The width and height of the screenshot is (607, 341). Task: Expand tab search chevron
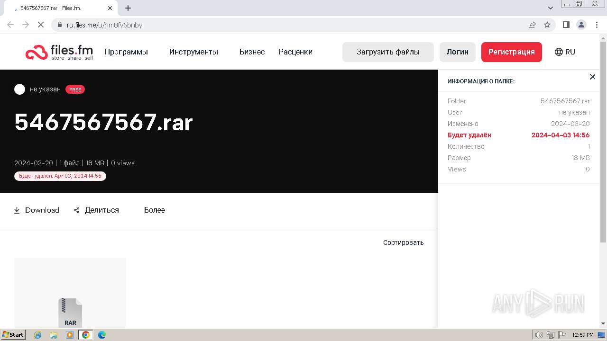click(x=551, y=8)
